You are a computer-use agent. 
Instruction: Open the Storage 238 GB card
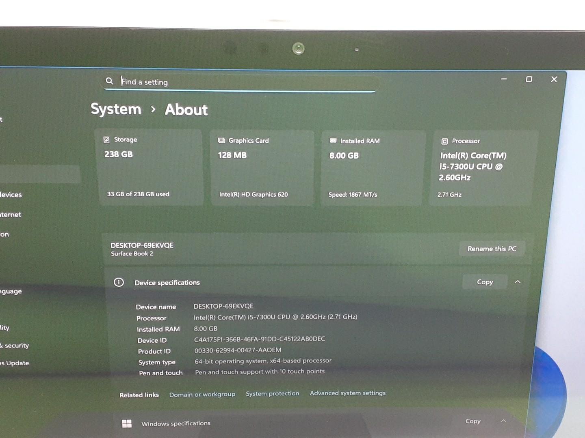coord(149,167)
